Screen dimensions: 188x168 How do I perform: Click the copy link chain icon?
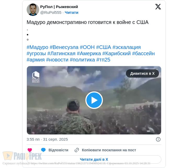click(x=77, y=150)
